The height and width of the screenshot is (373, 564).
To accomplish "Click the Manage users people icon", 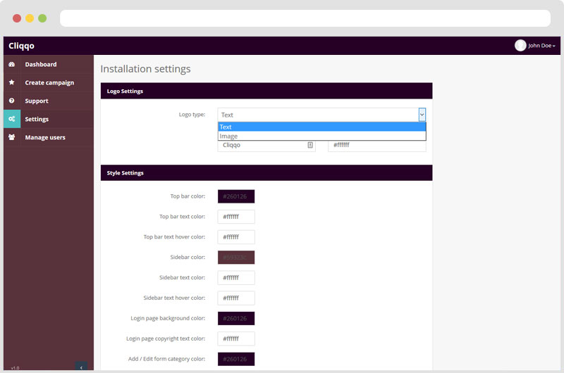I will (x=12, y=138).
